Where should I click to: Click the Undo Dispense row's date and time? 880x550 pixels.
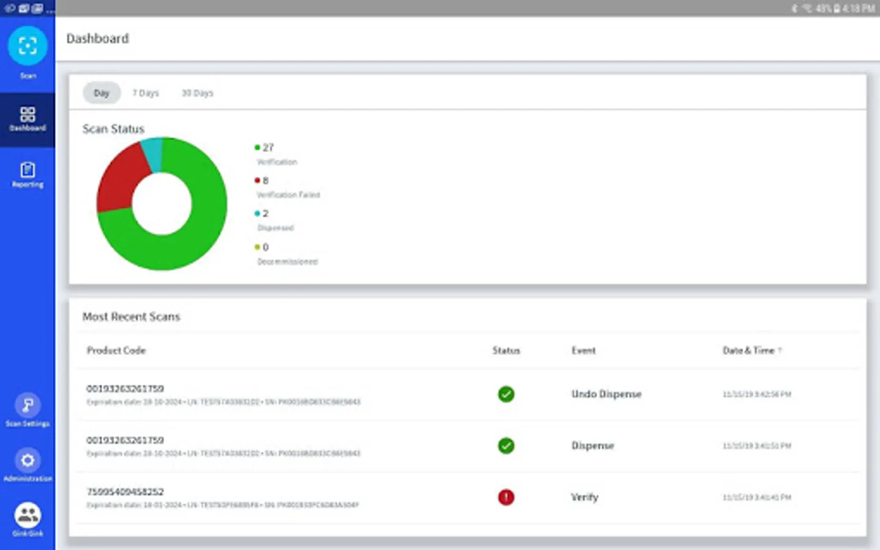coord(757,394)
